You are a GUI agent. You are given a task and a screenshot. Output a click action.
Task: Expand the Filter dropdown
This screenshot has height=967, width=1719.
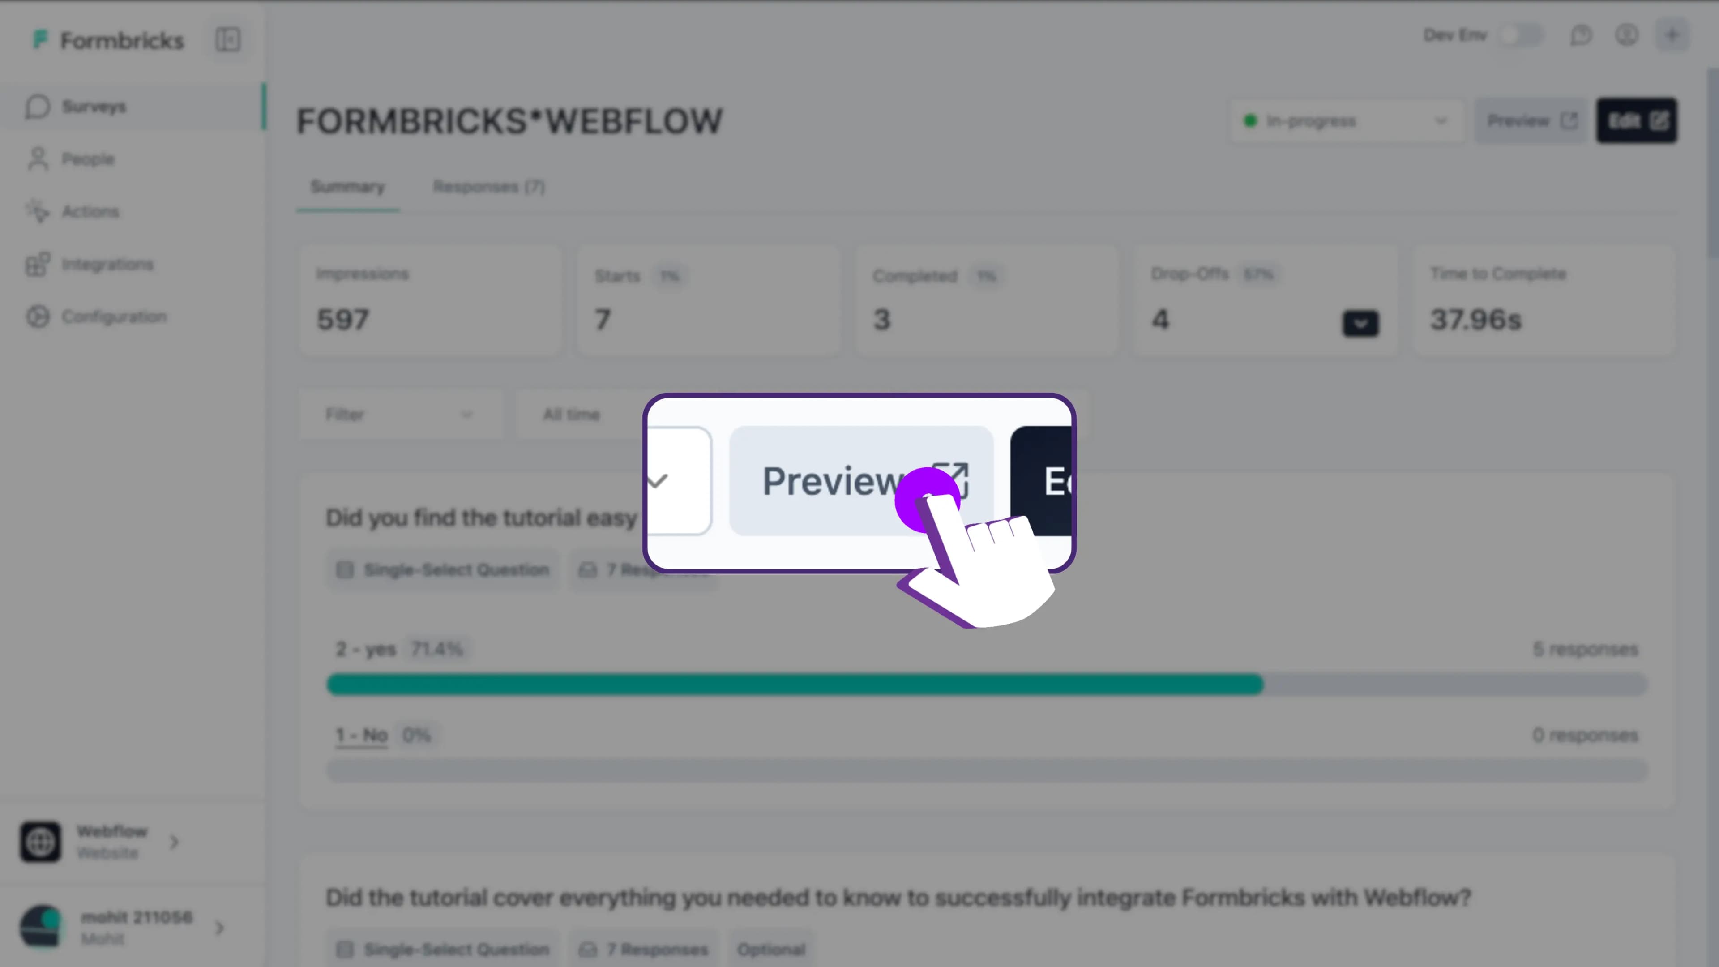399,415
